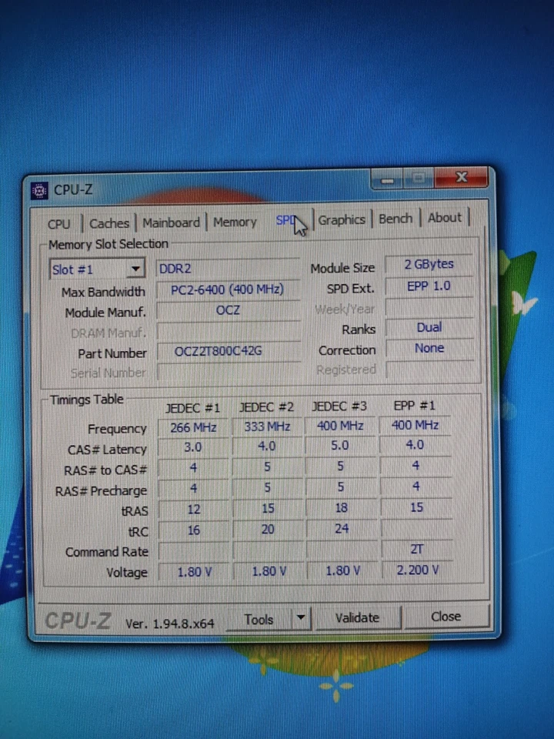The image size is (554, 739).
Task: Open the CPU tab
Action: coord(59,224)
